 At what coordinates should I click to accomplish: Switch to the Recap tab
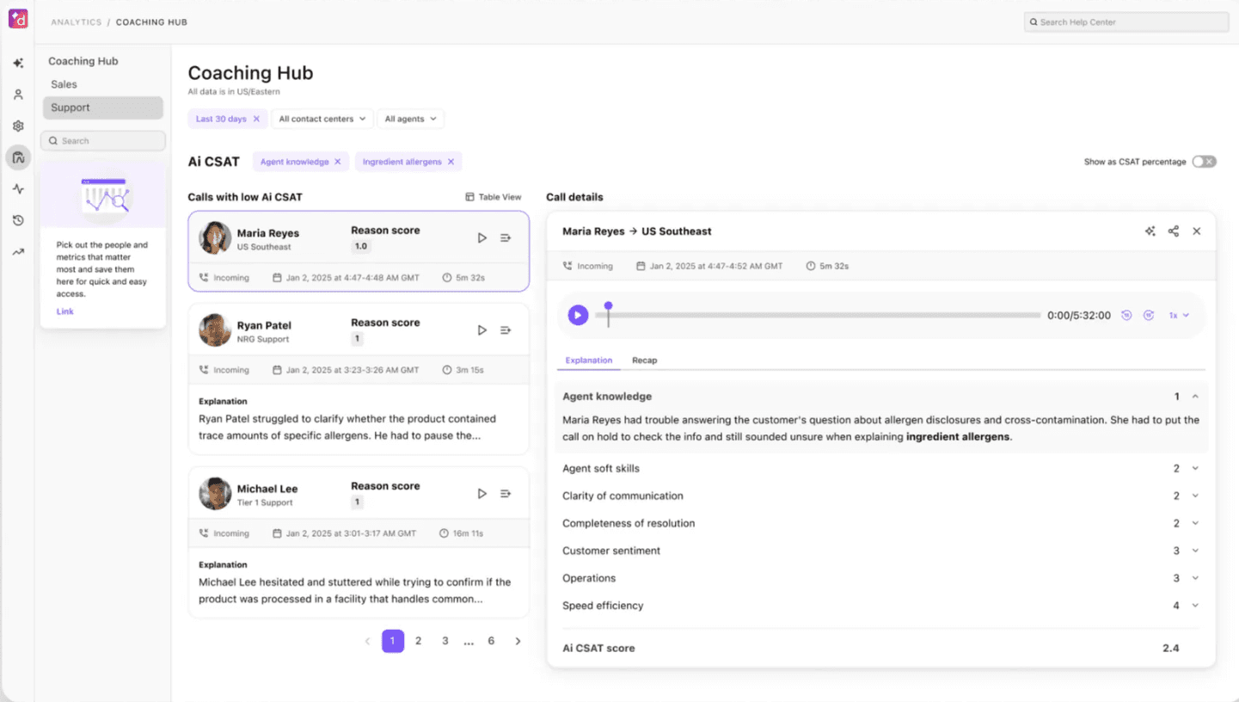[x=644, y=360]
